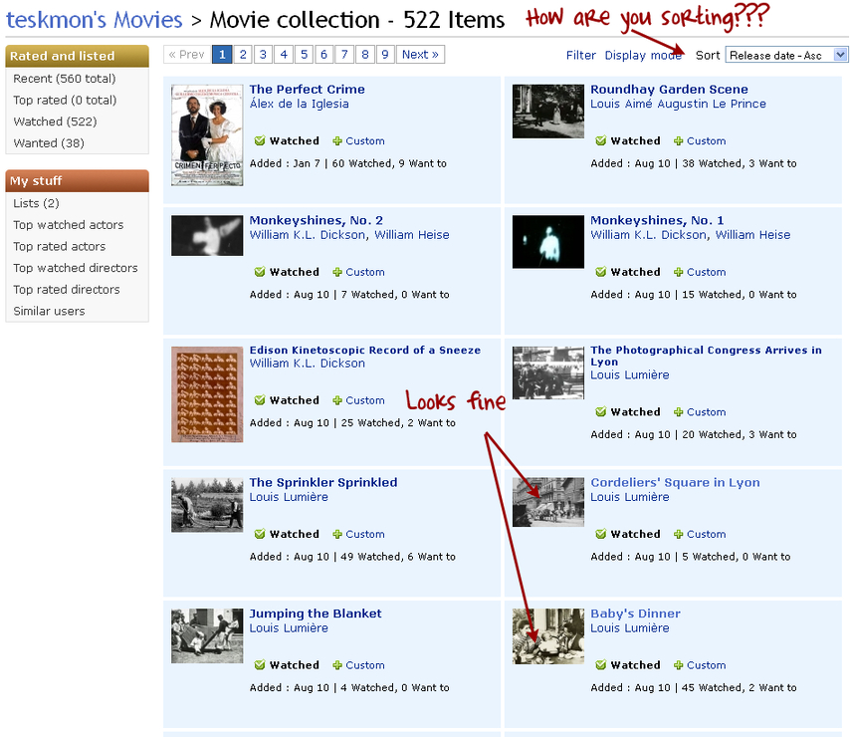This screenshot has height=737, width=850.
Task: Open teskmon's Movies link in heading
Action: pyautogui.click(x=95, y=20)
